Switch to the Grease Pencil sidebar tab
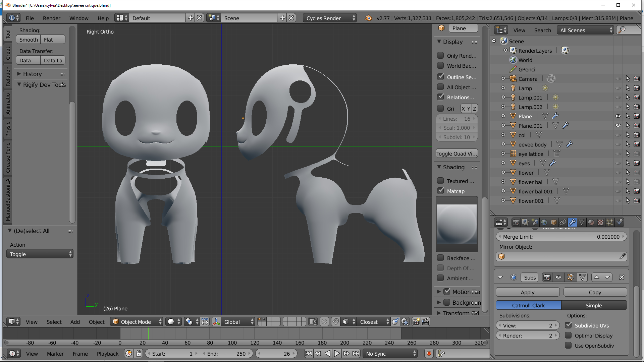 [x=8, y=158]
